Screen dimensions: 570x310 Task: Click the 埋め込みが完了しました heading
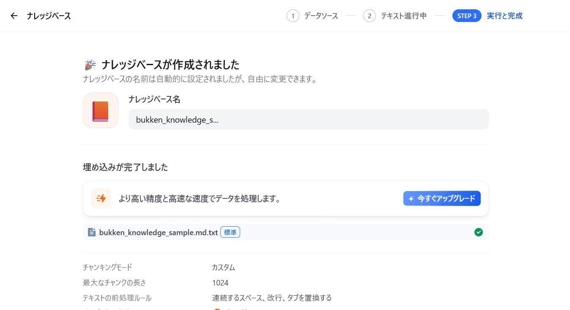tap(125, 167)
